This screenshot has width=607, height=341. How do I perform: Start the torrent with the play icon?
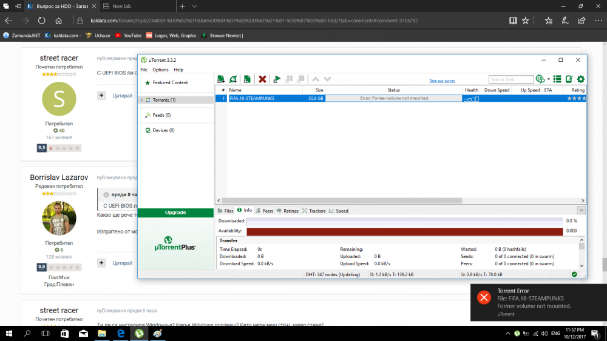point(277,79)
